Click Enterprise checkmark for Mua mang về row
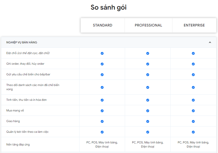The image size is (218, 153). click(193, 111)
